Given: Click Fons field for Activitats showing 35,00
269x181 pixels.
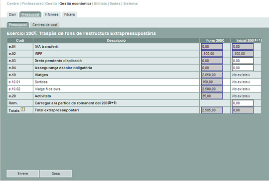Looking at the screenshot, I should tap(212, 96).
